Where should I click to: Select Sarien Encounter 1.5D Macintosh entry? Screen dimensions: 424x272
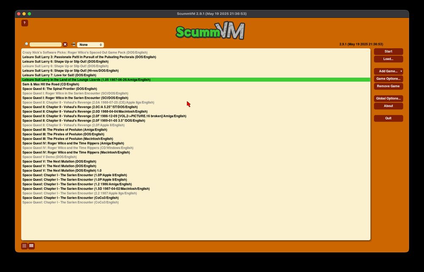(x=196, y=189)
